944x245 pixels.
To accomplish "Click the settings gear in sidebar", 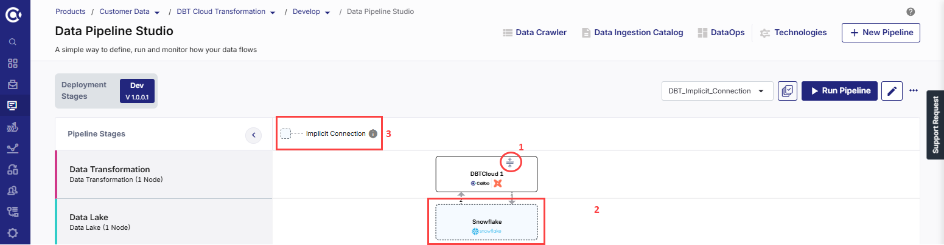I will 12,233.
